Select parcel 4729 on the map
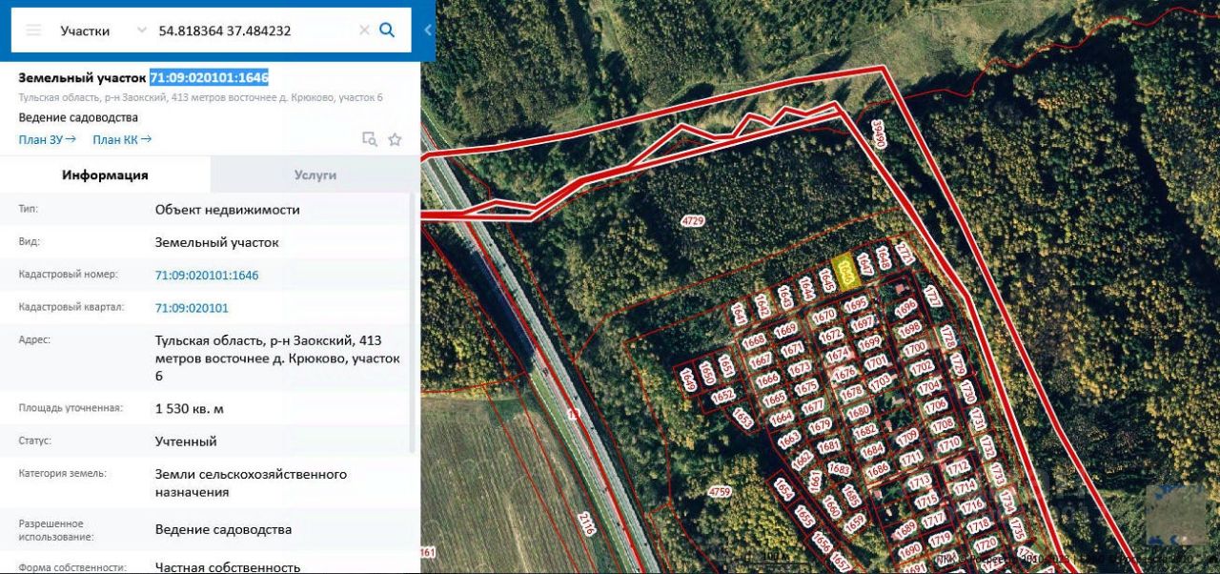 tap(692, 221)
